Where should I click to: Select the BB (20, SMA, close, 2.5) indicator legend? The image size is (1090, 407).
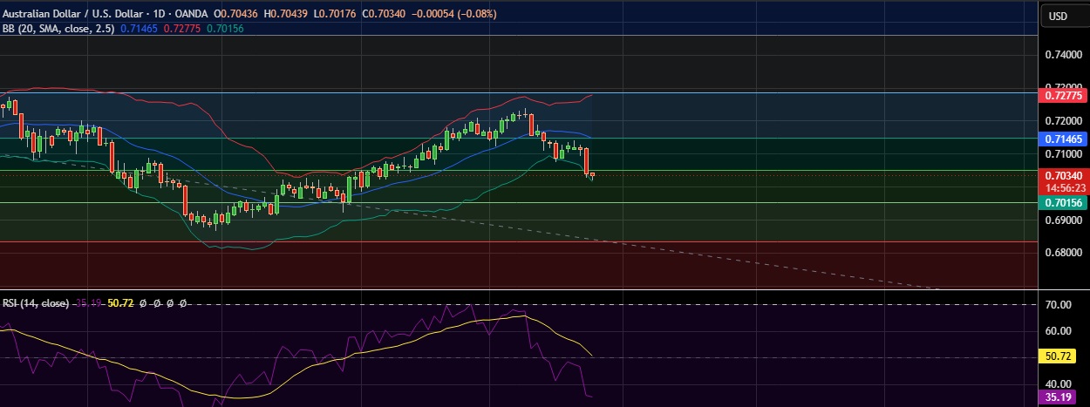tap(57, 29)
